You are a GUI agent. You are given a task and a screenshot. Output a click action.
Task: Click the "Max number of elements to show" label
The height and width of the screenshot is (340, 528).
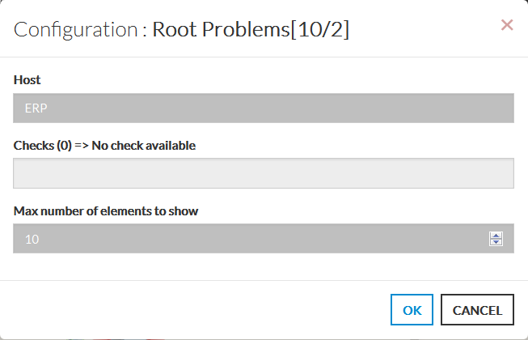(x=106, y=211)
